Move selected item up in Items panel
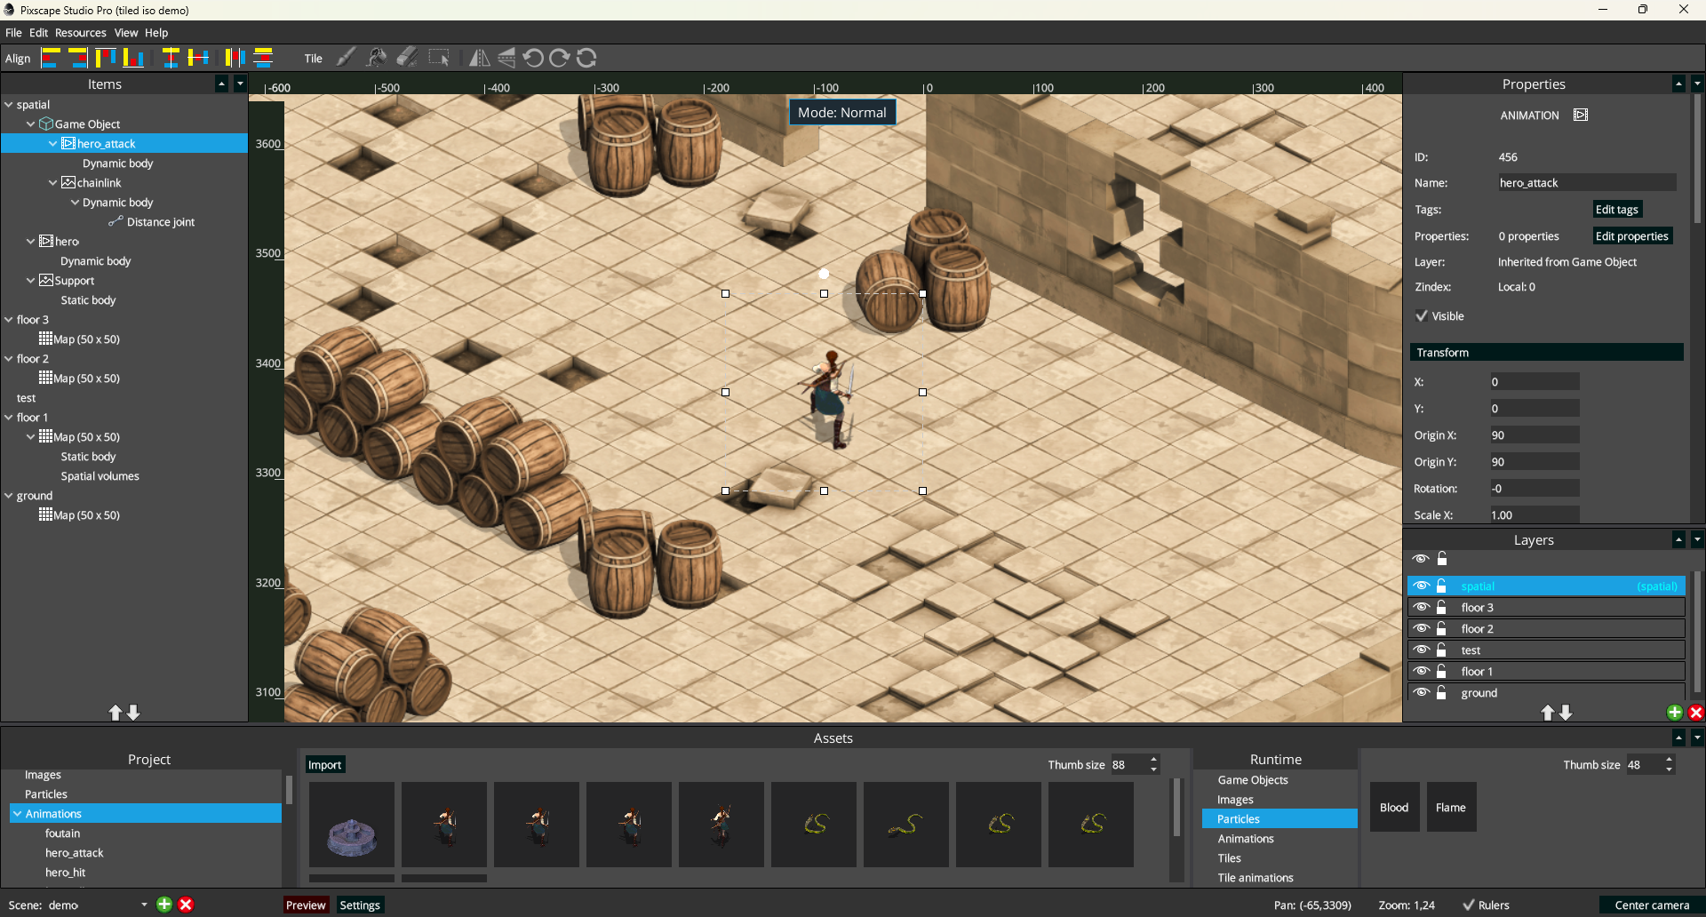Image resolution: width=1706 pixels, height=917 pixels. tap(116, 713)
